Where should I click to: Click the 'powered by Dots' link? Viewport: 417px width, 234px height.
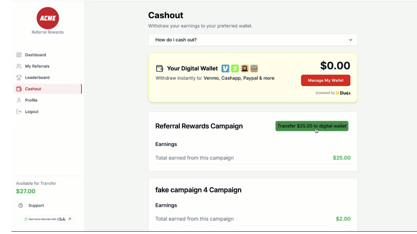tap(333, 93)
